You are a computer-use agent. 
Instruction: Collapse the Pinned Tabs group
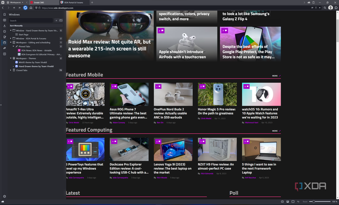(13, 46)
